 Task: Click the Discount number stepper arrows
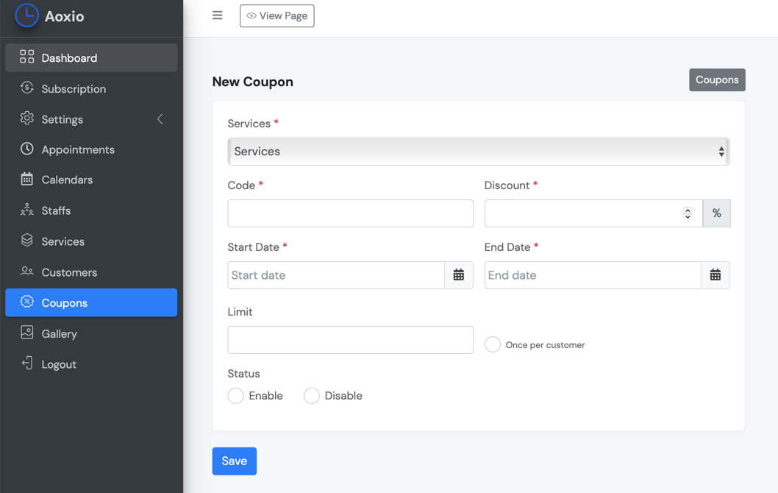(688, 213)
